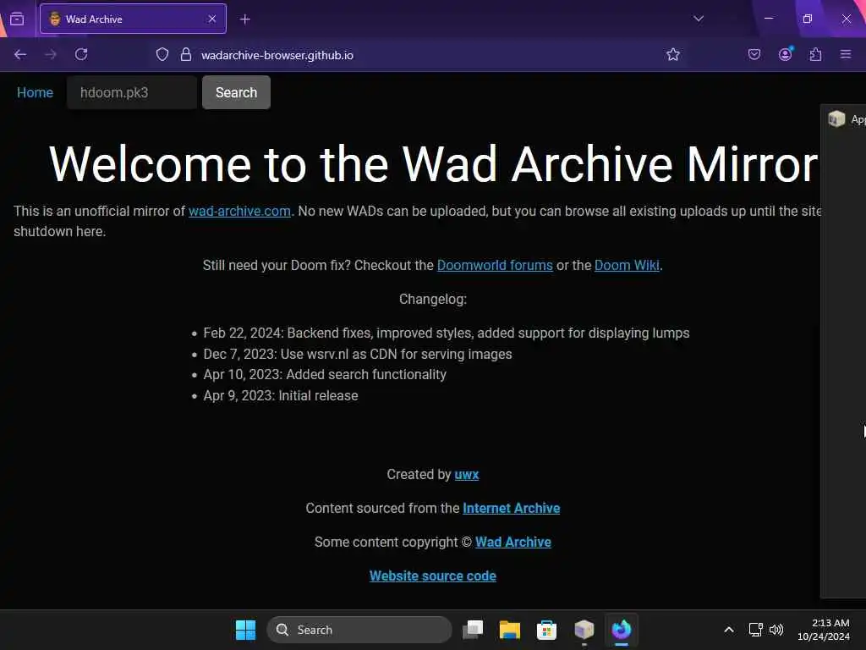
Task: Click the address bar URL
Action: [x=277, y=55]
